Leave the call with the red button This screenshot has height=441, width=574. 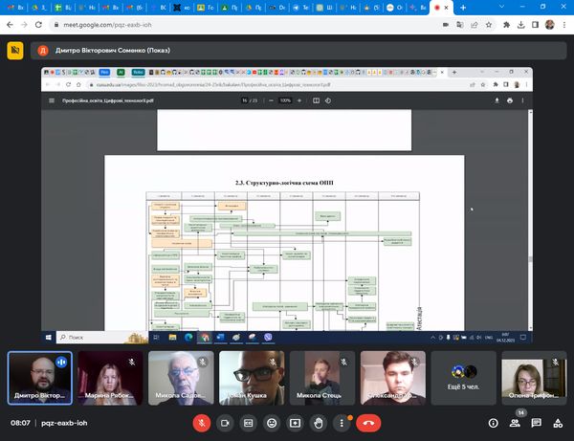(x=369, y=422)
